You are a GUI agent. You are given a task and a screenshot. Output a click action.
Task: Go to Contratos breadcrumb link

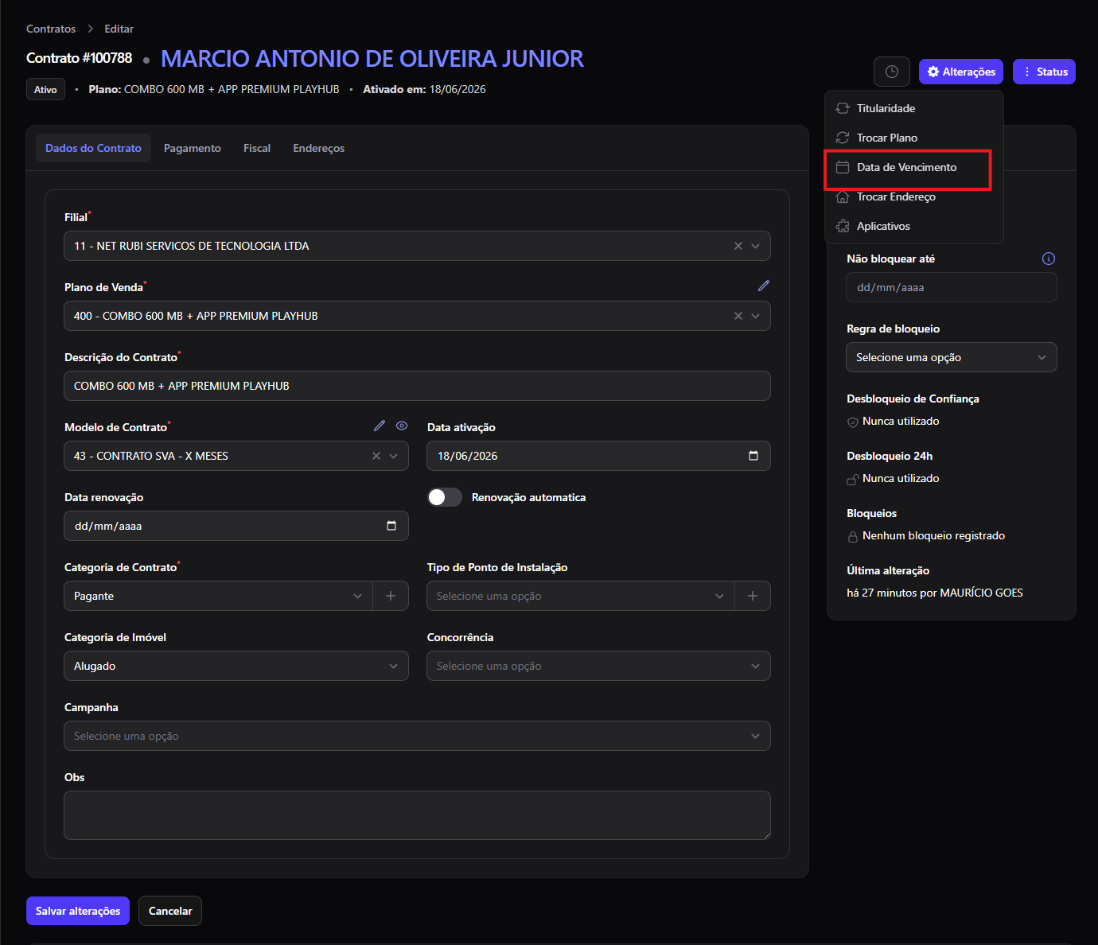tap(51, 29)
